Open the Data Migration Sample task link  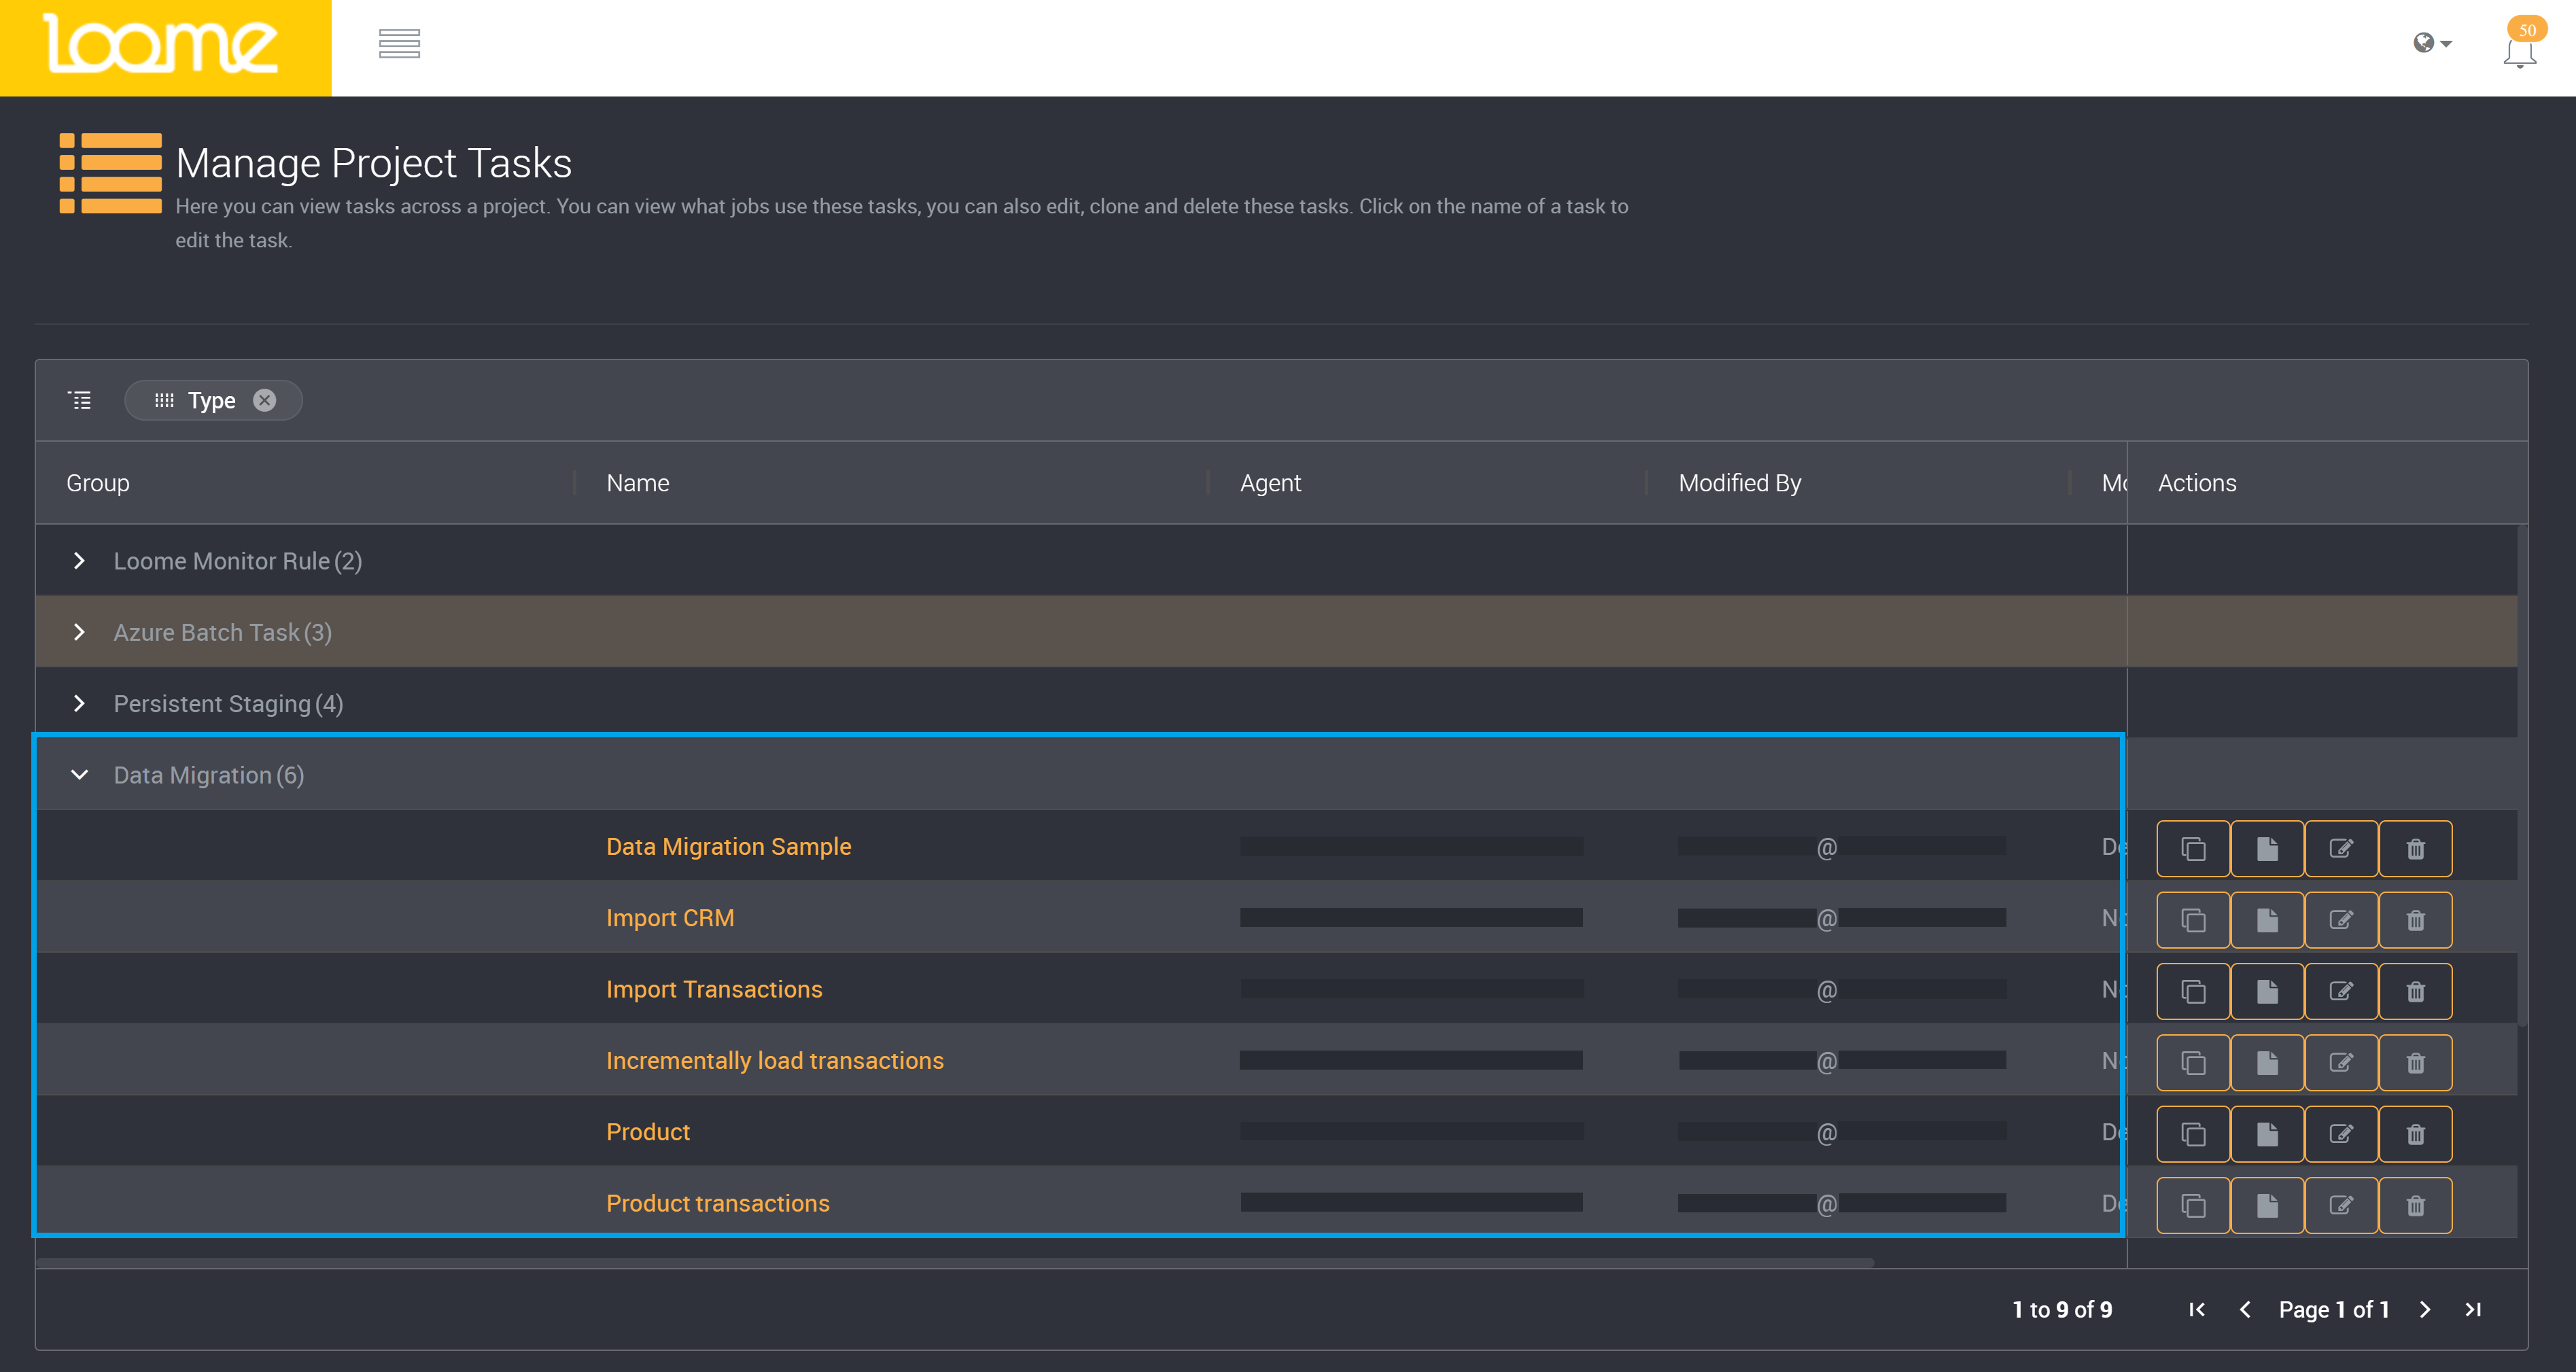pos(728,847)
